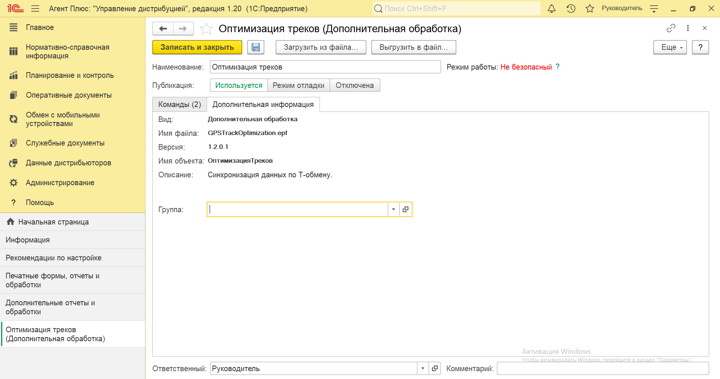Expand the Группа dropdown arrow
Image resolution: width=720 pixels, height=379 pixels.
coord(393,209)
